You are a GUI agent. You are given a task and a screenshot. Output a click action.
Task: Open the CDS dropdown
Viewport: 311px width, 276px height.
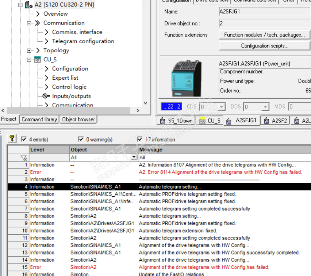click(222, 107)
